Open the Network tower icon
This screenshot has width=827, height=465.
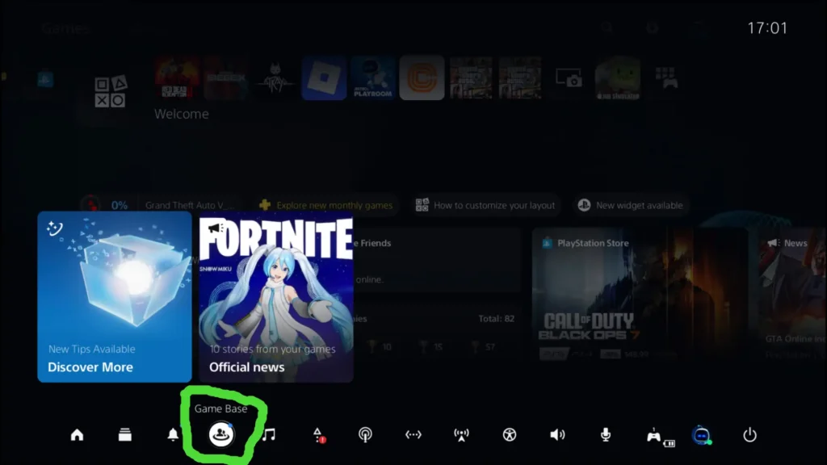(461, 435)
